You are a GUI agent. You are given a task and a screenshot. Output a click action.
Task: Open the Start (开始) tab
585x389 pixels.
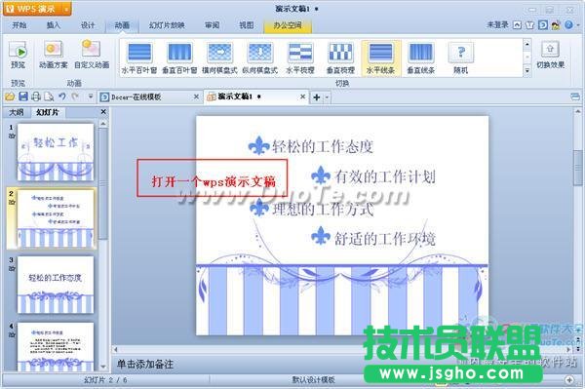click(x=19, y=25)
